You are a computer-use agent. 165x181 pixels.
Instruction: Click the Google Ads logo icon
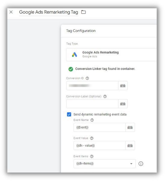point(74,55)
